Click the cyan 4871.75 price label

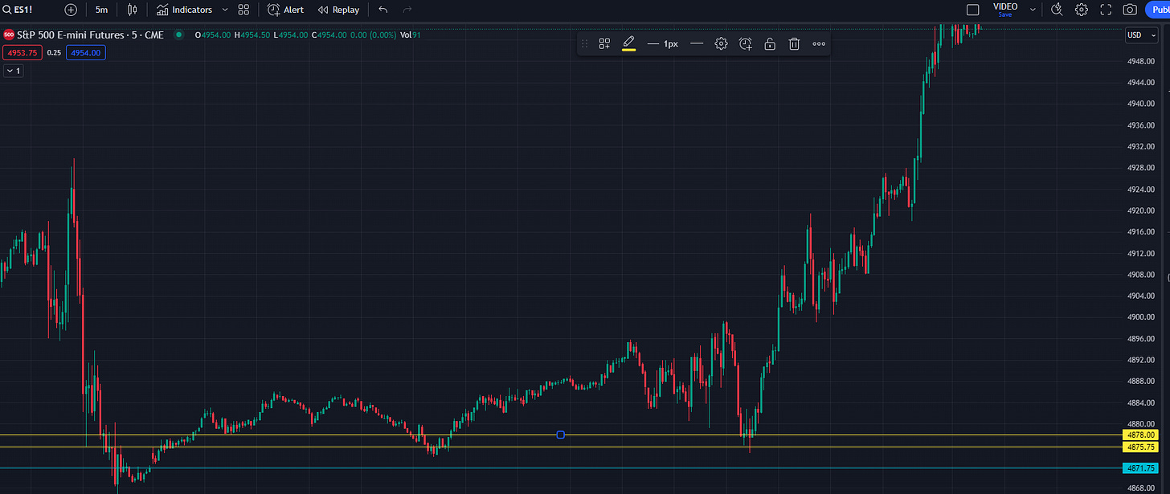click(1139, 467)
